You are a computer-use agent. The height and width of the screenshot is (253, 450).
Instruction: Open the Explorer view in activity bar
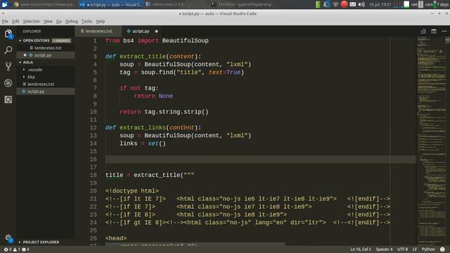8,34
